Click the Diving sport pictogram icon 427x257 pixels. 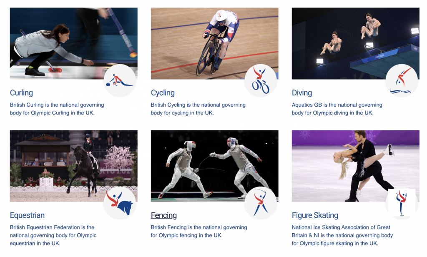click(x=402, y=80)
